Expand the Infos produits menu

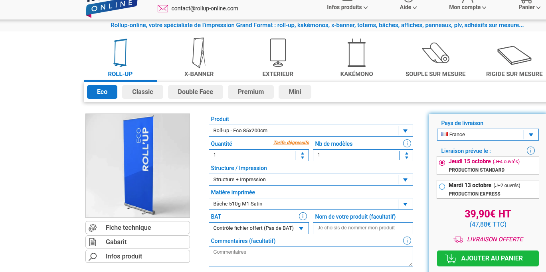[347, 7]
